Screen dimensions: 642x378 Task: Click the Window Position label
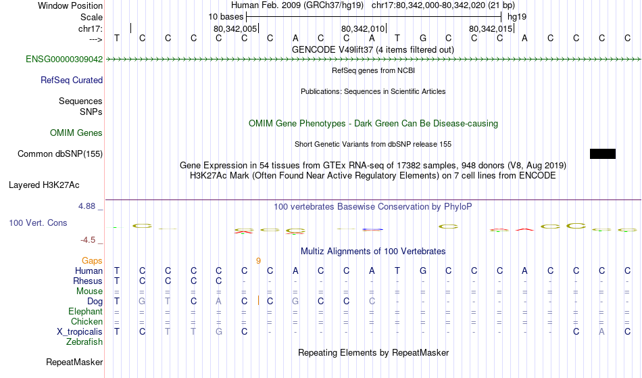point(70,5)
